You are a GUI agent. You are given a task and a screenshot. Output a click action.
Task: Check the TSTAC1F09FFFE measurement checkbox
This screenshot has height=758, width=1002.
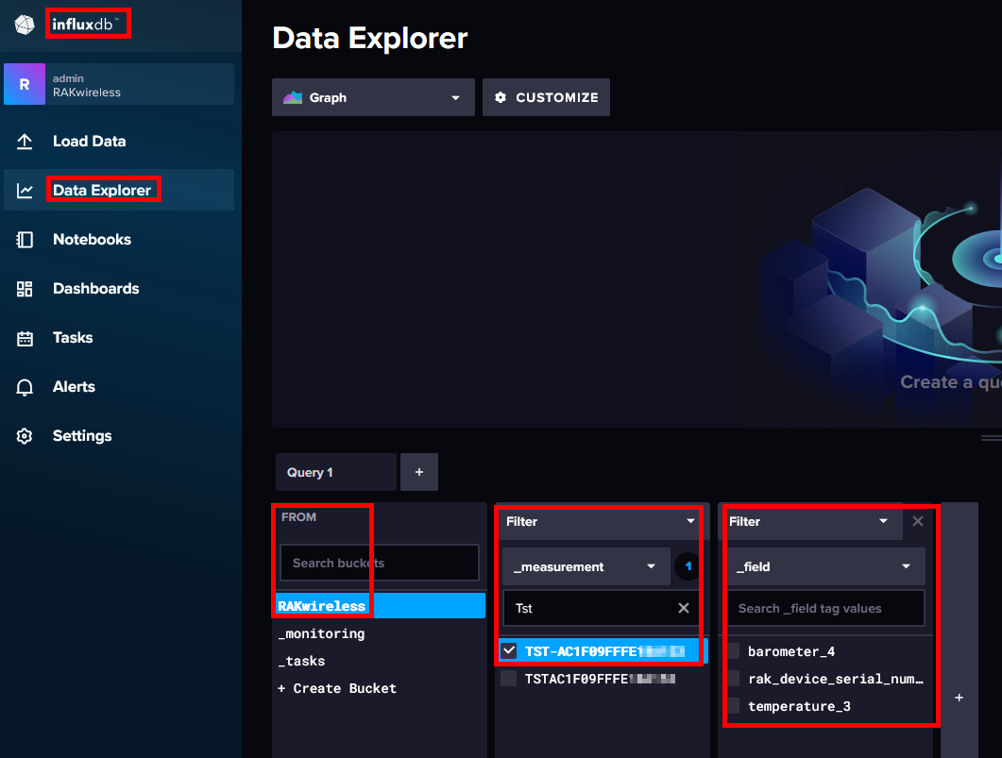[x=509, y=678]
